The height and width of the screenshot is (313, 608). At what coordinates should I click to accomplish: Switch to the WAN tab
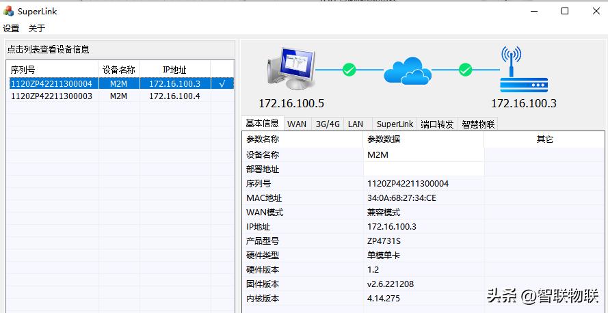pyautogui.click(x=297, y=124)
